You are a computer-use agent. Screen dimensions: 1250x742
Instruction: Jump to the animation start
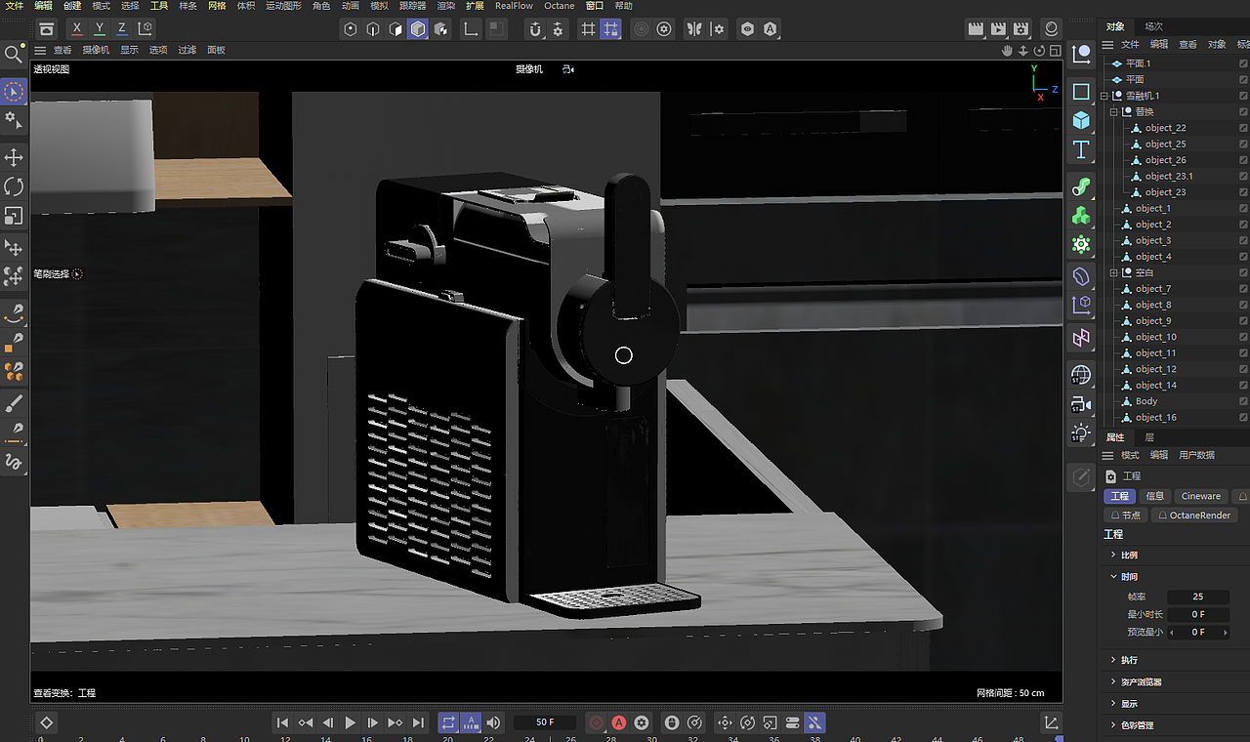pos(282,722)
